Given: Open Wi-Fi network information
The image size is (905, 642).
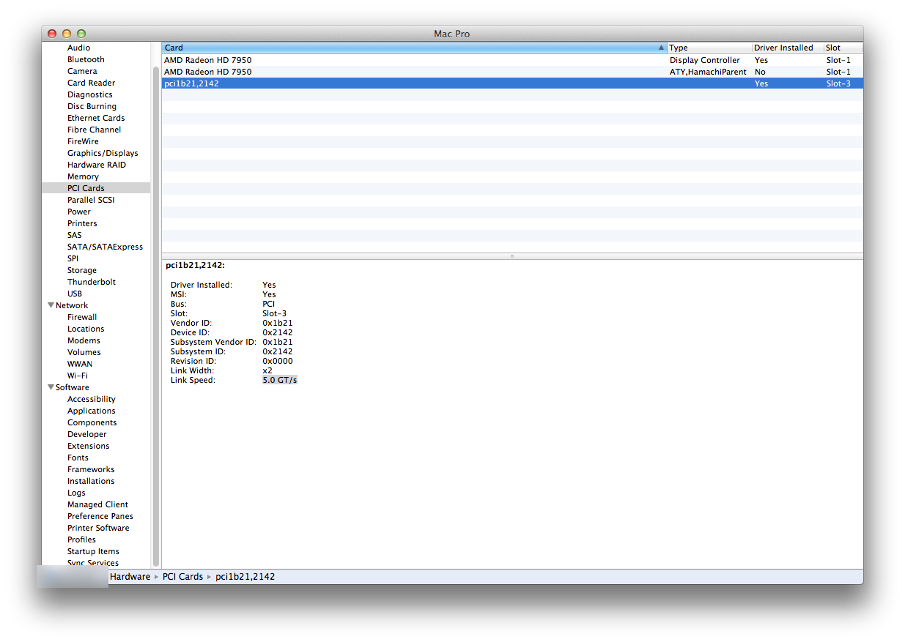Looking at the screenshot, I should [78, 376].
